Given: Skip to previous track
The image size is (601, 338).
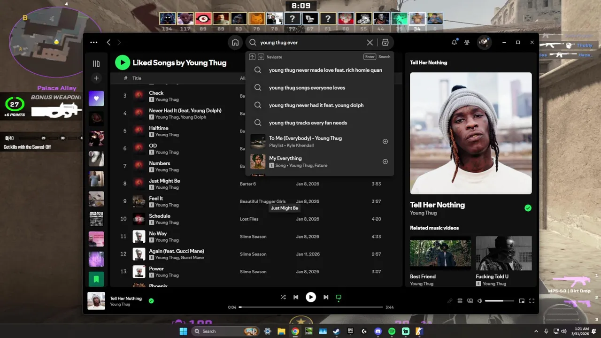Looking at the screenshot, I should pos(296,297).
